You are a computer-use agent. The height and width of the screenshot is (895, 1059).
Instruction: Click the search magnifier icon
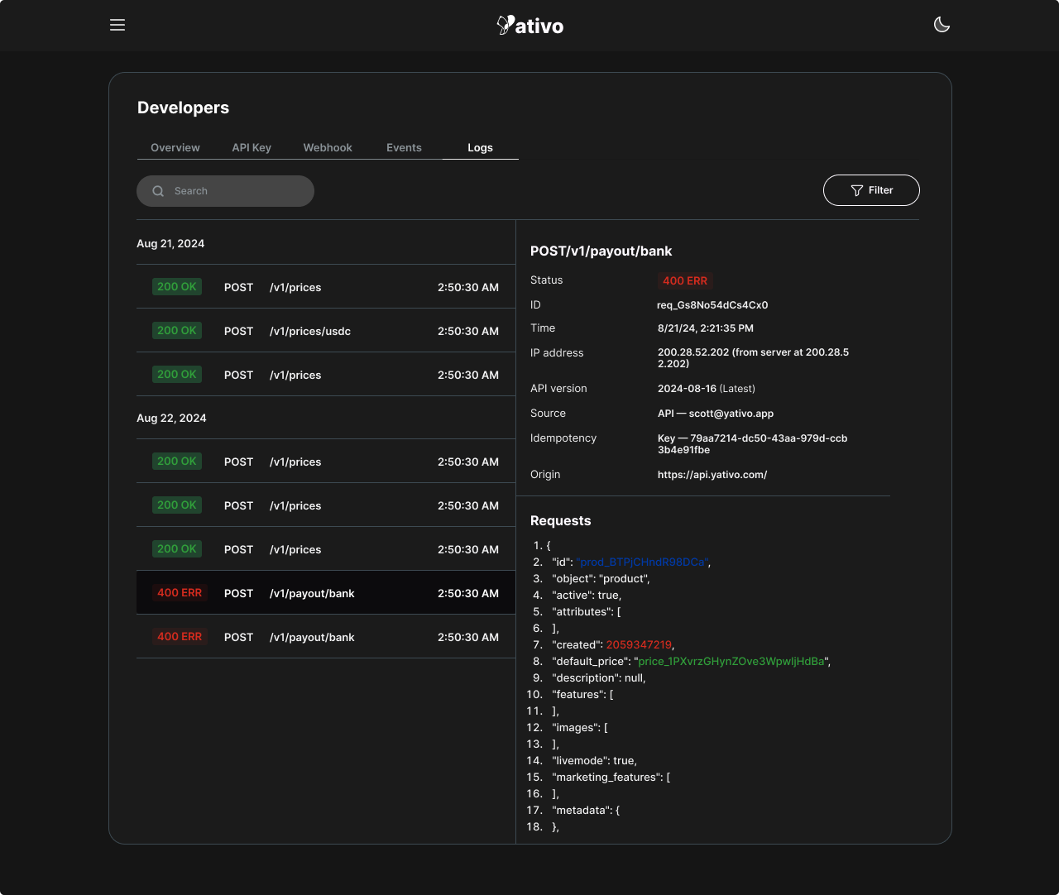158,191
